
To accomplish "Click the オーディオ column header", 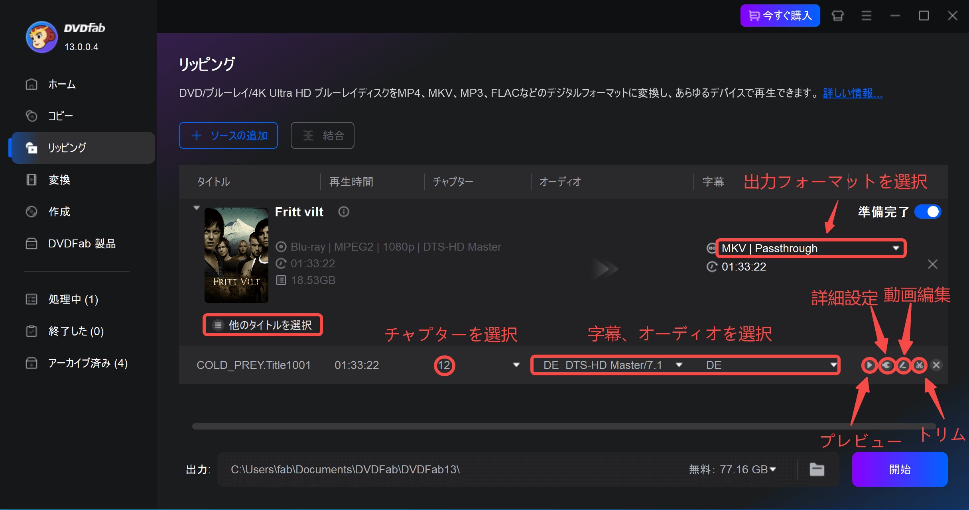I will [x=560, y=182].
